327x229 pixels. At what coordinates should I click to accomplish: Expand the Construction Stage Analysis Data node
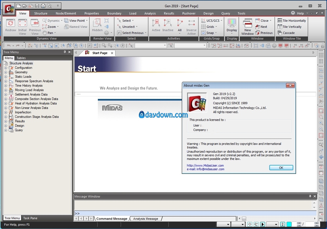click(6, 117)
